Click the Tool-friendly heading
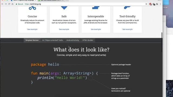Image resolution: width=173 pixels, height=97 pixels. (x=127, y=16)
